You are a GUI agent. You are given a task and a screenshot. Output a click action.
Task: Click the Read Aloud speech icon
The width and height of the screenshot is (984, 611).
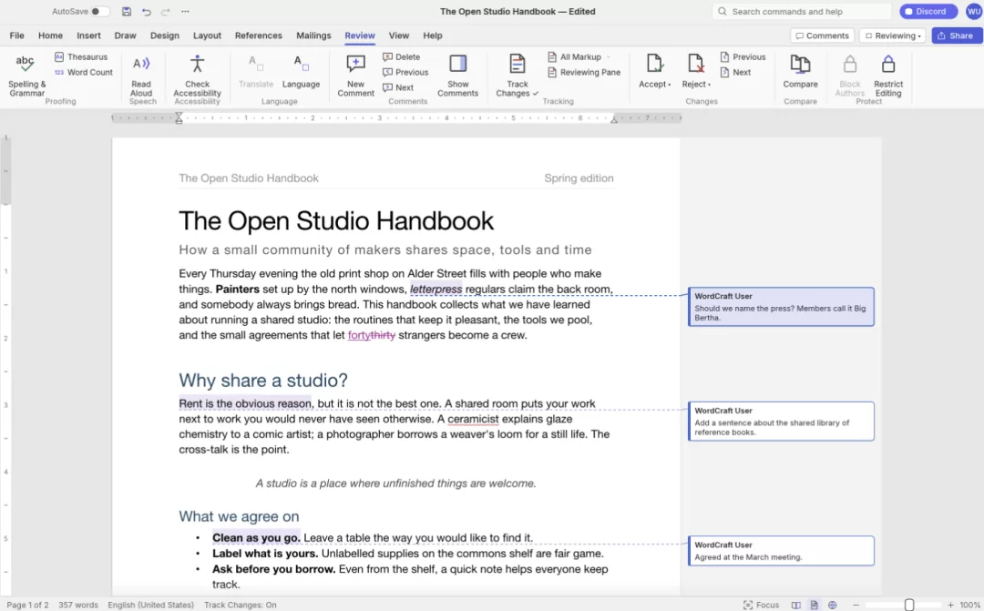point(141,64)
